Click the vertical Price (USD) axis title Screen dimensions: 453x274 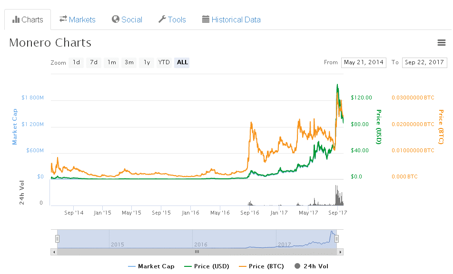(379, 127)
